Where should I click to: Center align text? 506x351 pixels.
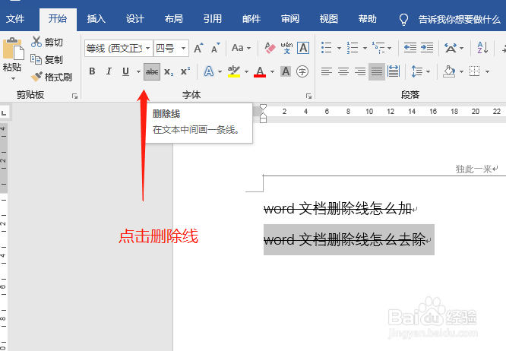point(343,71)
